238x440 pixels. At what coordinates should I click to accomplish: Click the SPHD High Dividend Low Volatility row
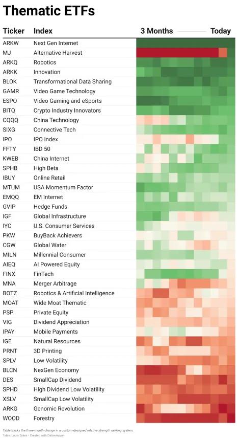pos(119,389)
